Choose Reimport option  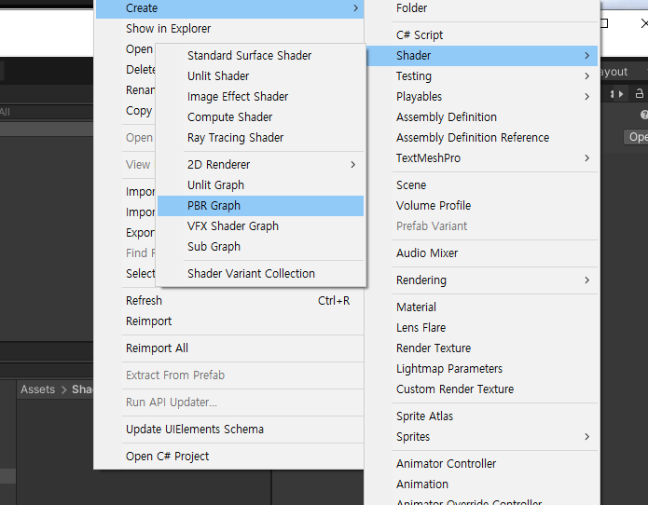coord(229,321)
